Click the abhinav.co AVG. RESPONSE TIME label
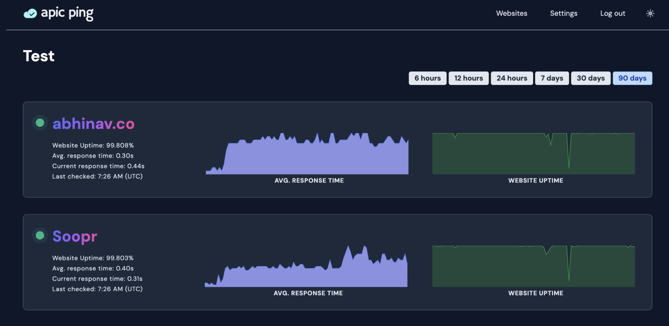Viewport: 669px width, 326px height. [x=309, y=180]
